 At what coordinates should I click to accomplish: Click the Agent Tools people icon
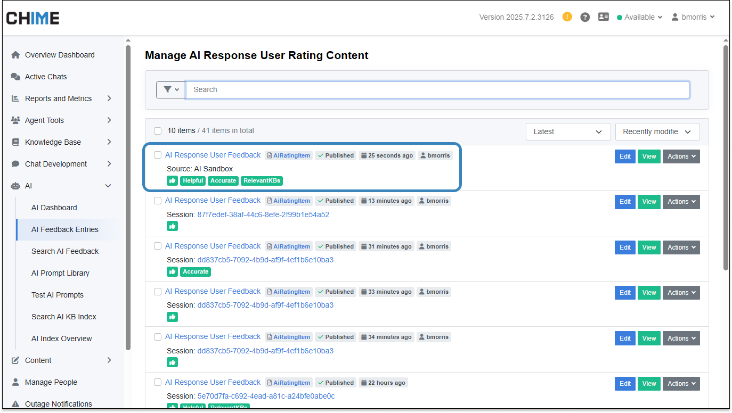pyautogui.click(x=15, y=120)
